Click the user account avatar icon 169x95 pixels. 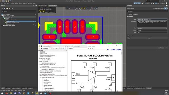click(x=167, y=3)
